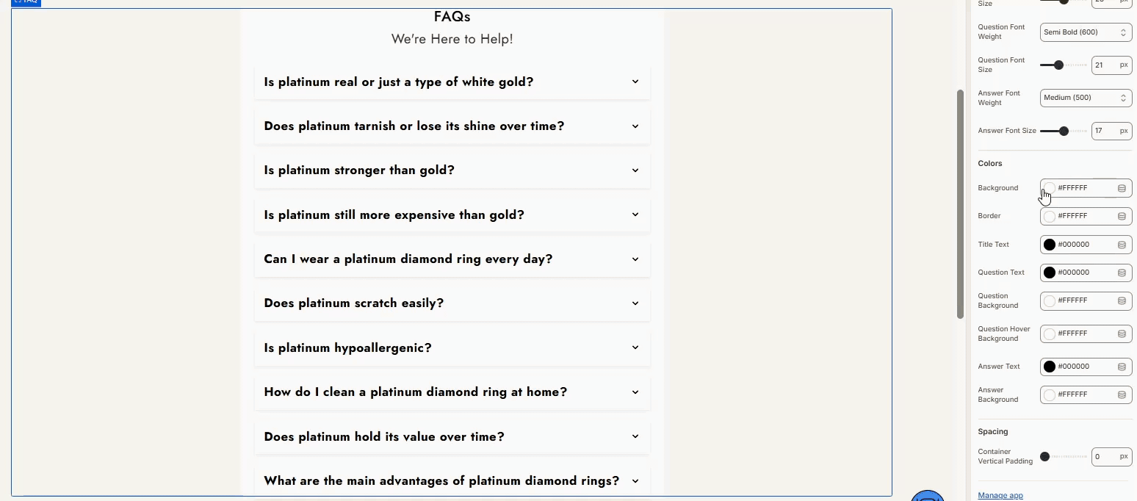Image resolution: width=1137 pixels, height=501 pixels.
Task: Click the Container Vertical Padding slider handle
Action: click(1044, 456)
